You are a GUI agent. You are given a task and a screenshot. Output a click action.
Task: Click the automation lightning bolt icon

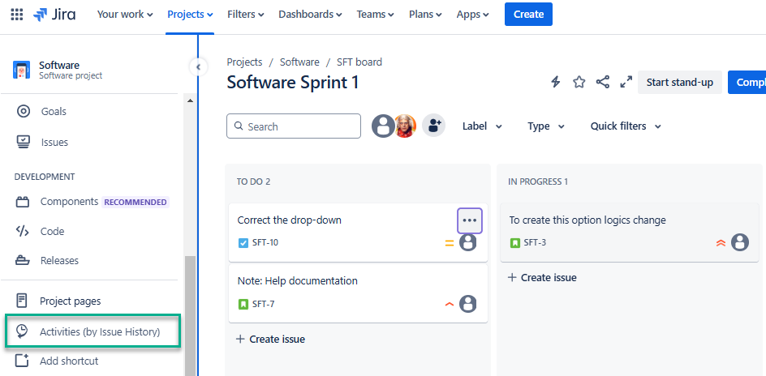pos(556,82)
